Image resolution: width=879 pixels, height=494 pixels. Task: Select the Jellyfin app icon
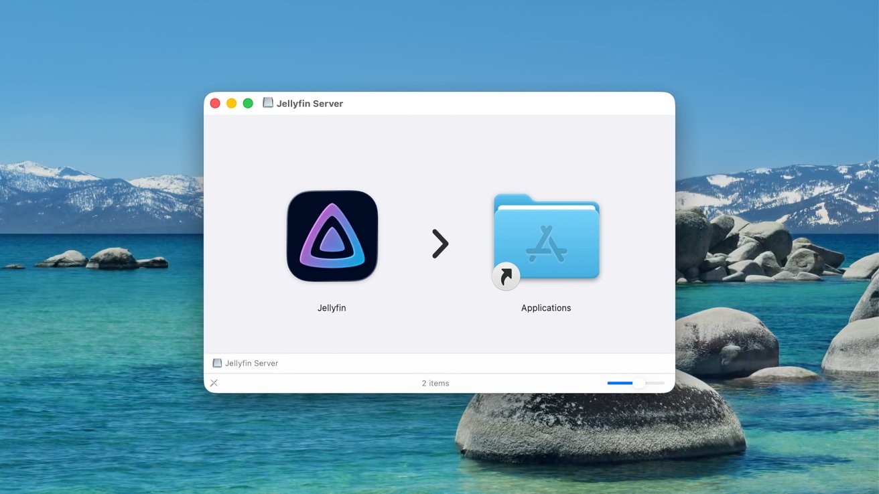[332, 236]
